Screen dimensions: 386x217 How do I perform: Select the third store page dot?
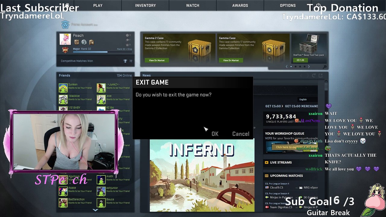click(x=300, y=67)
